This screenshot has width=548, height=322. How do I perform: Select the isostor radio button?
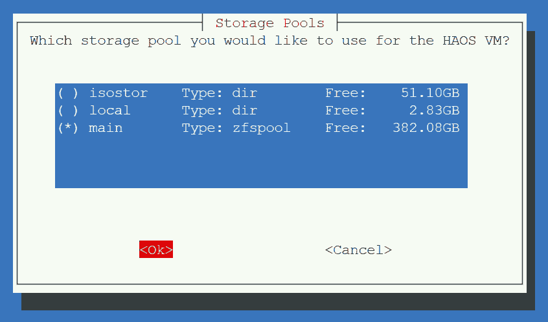point(68,93)
